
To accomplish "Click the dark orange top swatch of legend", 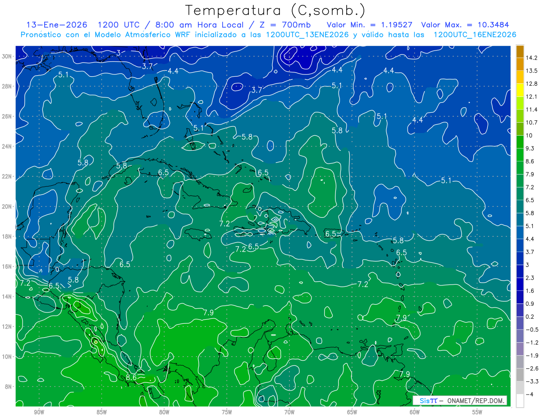I will pyautogui.click(x=520, y=51).
